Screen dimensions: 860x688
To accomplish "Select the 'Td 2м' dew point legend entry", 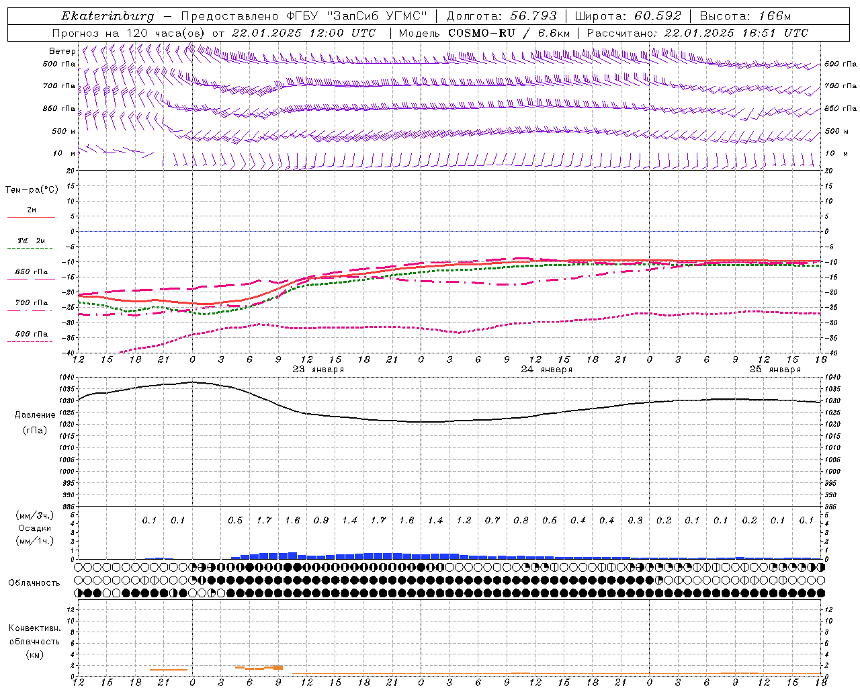I will click(32, 241).
